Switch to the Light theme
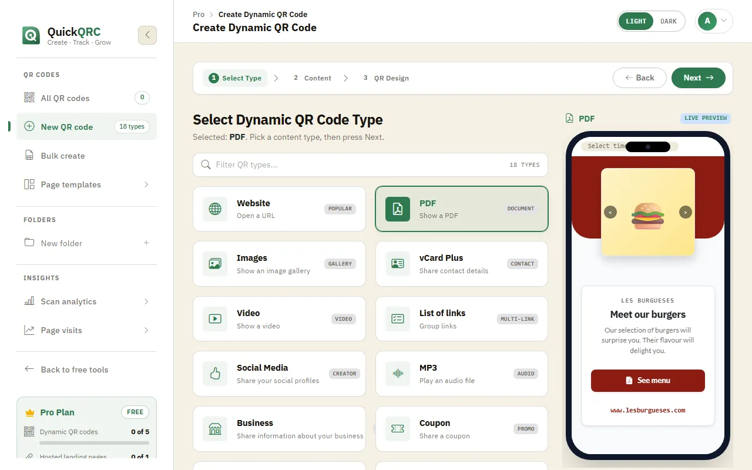Image resolution: width=752 pixels, height=470 pixels. click(x=636, y=21)
